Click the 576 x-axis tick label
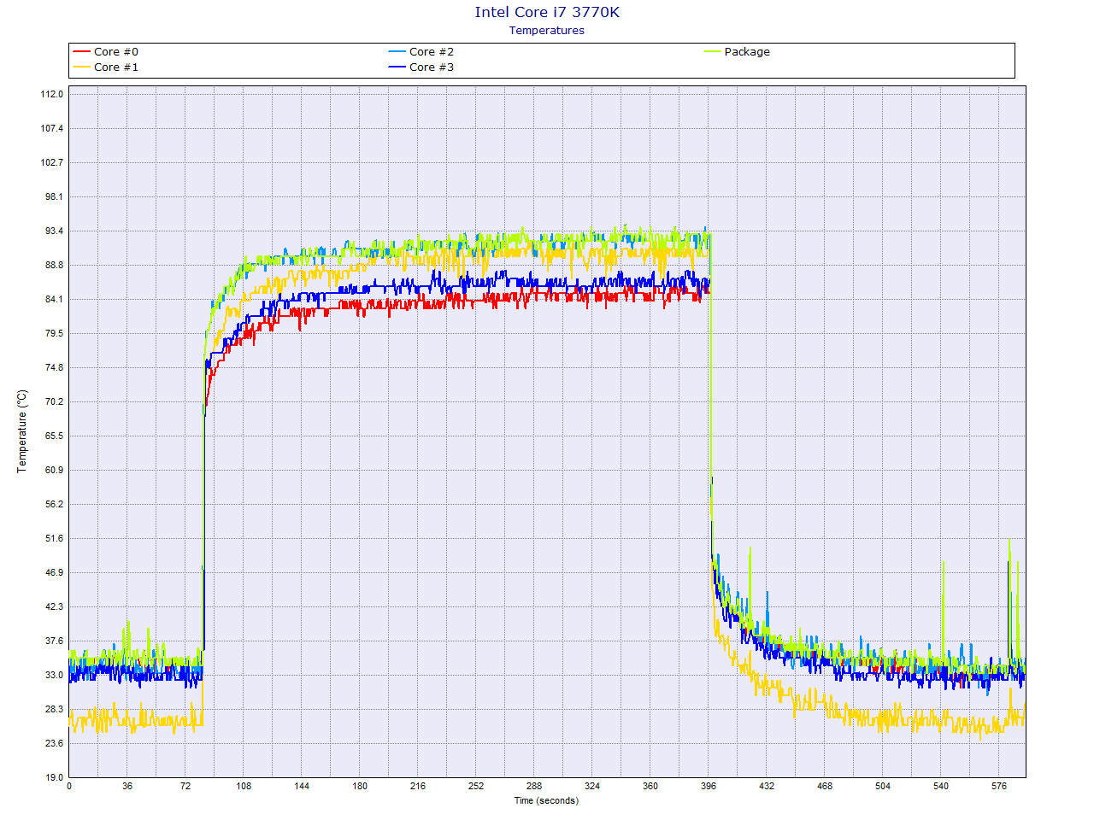The width and height of the screenshot is (1094, 820). pyautogui.click(x=999, y=787)
